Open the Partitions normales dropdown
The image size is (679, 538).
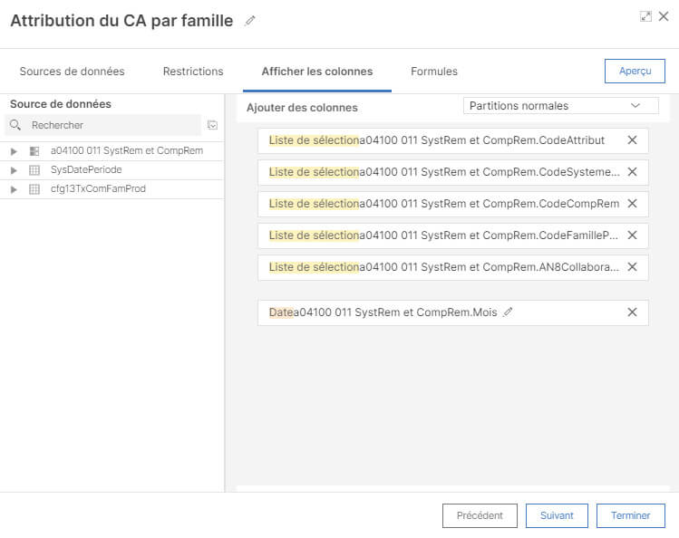click(560, 106)
